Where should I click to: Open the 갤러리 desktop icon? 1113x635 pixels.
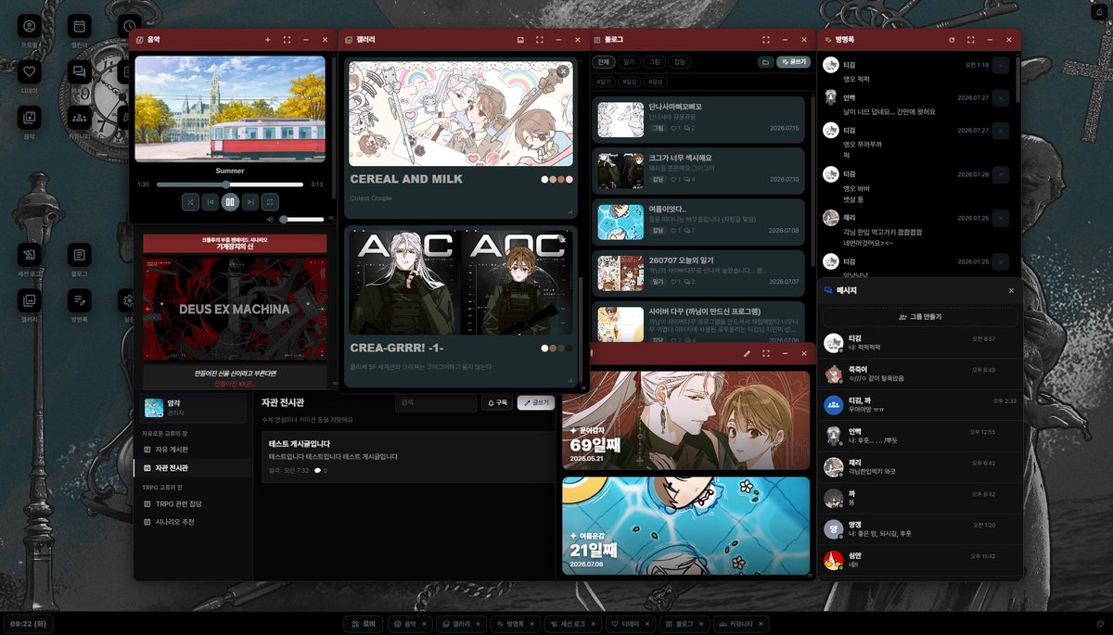(x=30, y=305)
